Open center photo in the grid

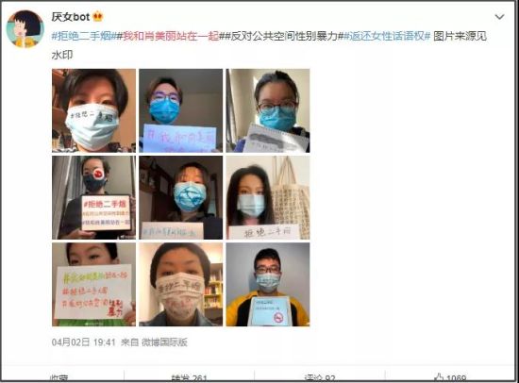(181, 197)
